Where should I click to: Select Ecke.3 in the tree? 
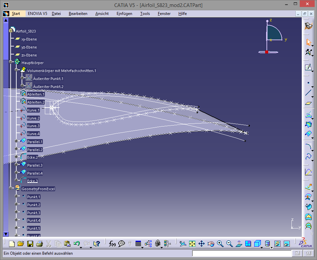[33, 181]
